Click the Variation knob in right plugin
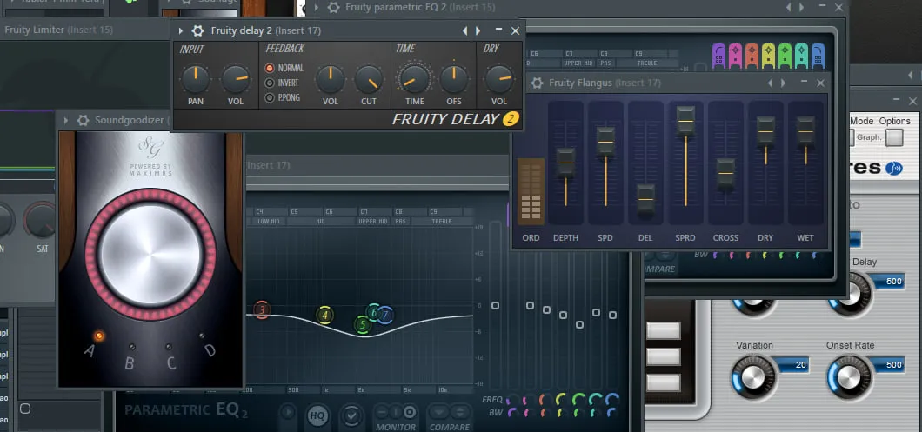The height and width of the screenshot is (432, 922). click(x=754, y=378)
